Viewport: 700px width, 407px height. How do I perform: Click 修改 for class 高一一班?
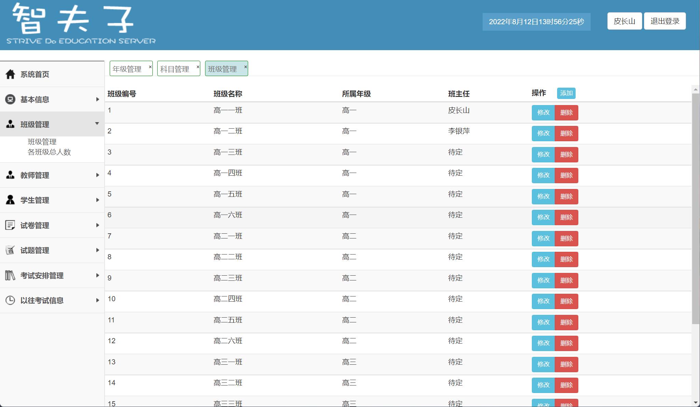[x=543, y=113]
